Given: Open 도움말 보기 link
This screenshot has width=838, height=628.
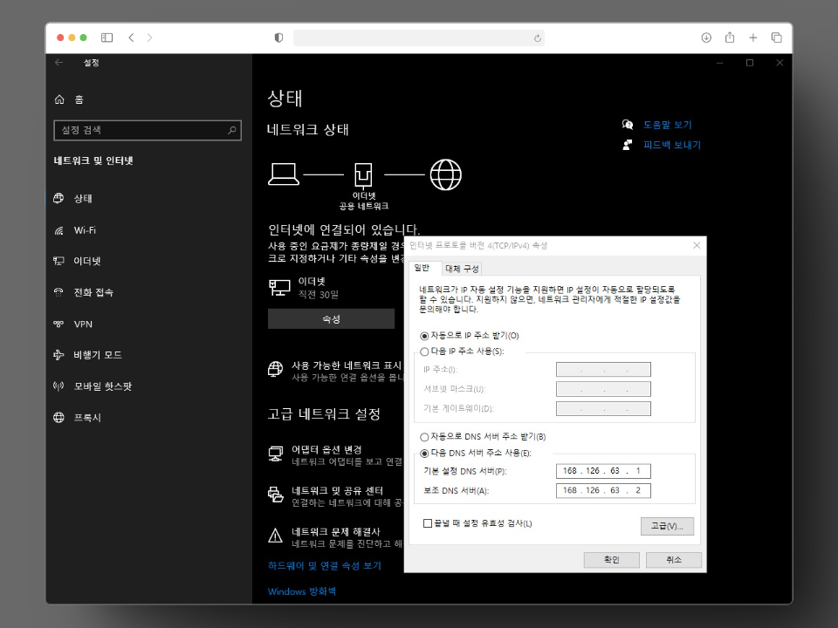Looking at the screenshot, I should tap(667, 125).
